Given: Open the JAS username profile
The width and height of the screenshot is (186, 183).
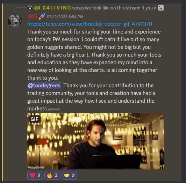Looking at the screenshot, I should (32, 16).
